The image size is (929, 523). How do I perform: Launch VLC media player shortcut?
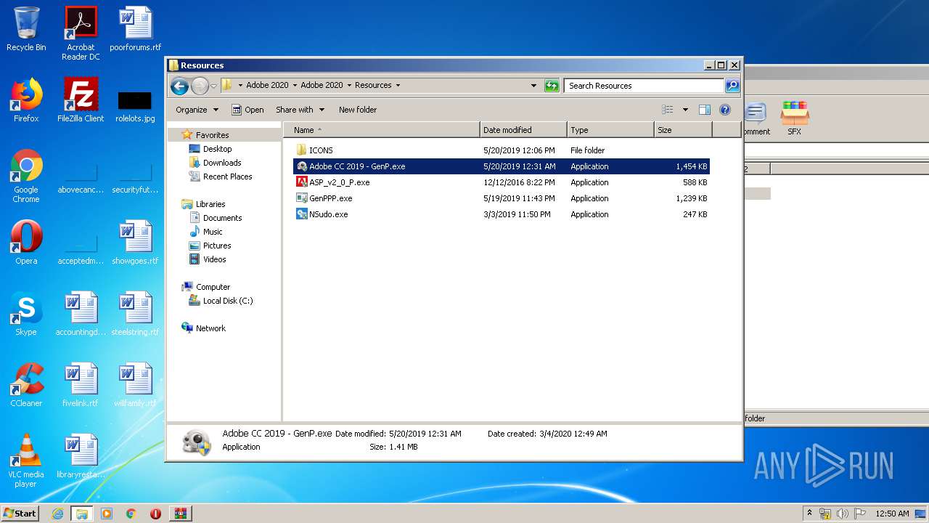tap(26, 461)
